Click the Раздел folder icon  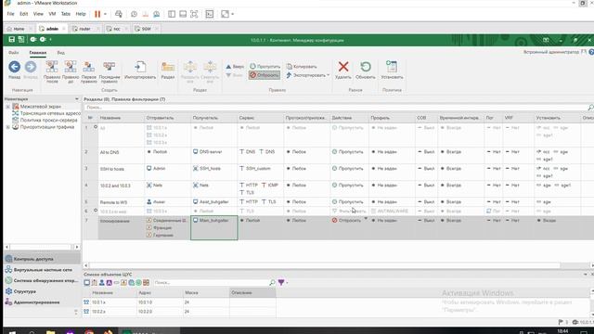click(x=168, y=67)
